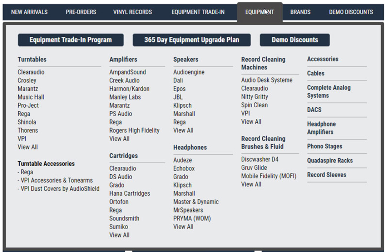The width and height of the screenshot is (386, 252).
Task: Select Shinola turntables
Action: [x=27, y=122]
